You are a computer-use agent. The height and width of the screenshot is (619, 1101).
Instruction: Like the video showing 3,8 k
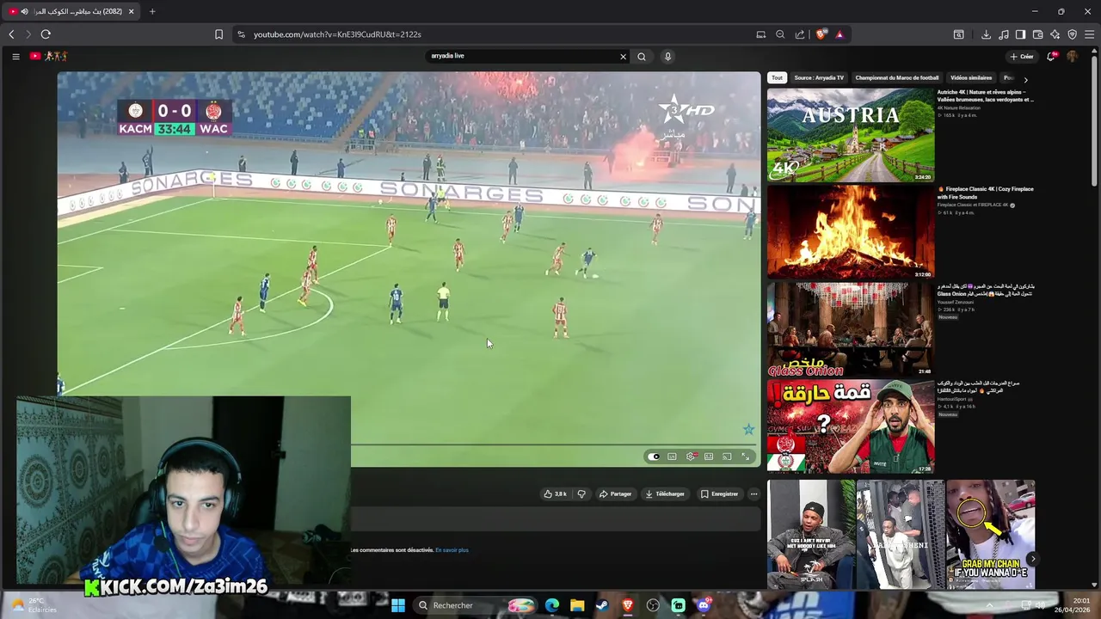click(555, 494)
